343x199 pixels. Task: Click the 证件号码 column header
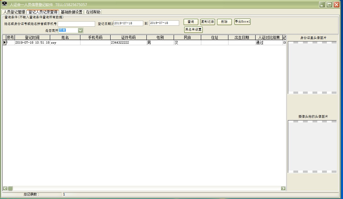[x=128, y=37]
